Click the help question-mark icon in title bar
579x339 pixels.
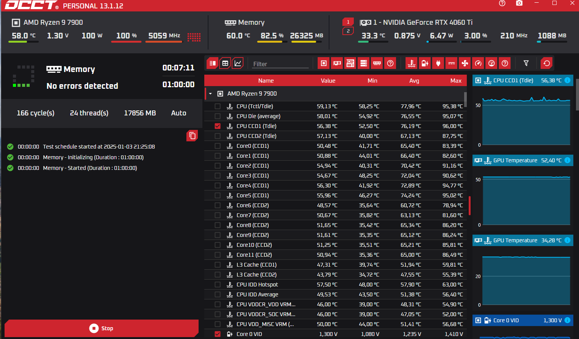[x=502, y=3]
